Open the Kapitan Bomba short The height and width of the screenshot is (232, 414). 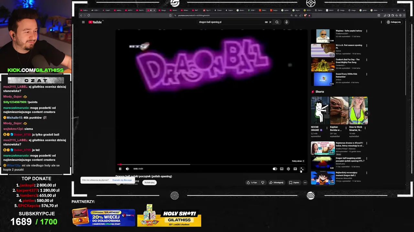[339, 111]
